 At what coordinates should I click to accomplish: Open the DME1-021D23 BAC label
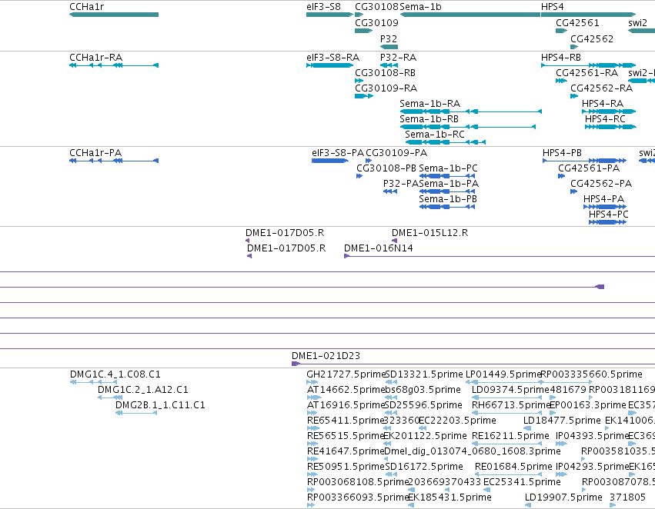326,356
